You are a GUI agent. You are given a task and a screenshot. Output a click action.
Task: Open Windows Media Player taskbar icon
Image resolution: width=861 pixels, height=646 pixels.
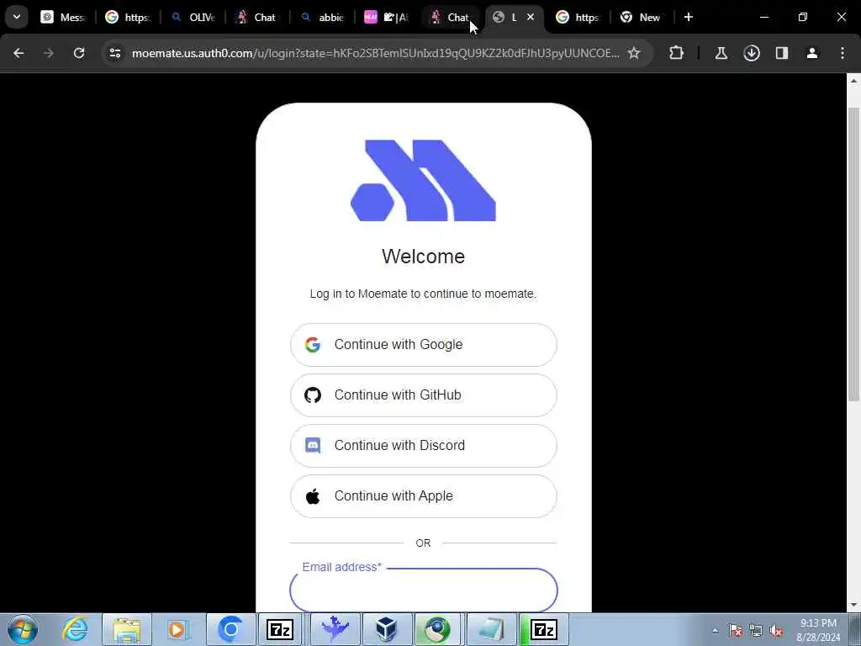[x=177, y=629]
